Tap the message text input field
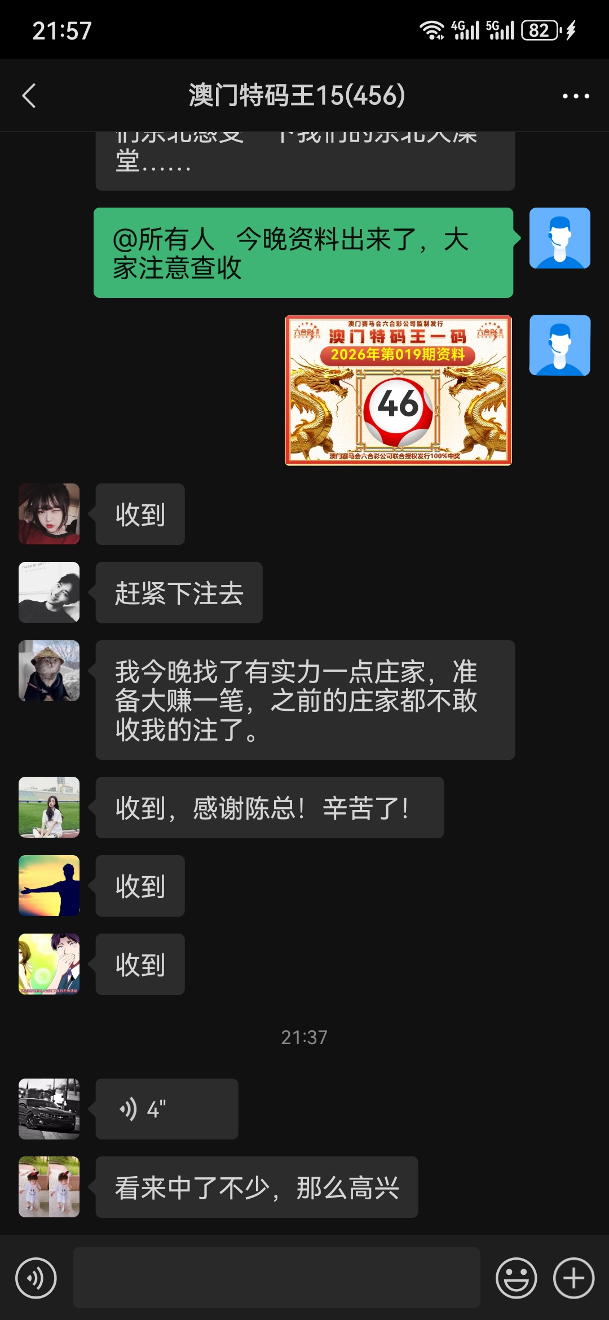The width and height of the screenshot is (609, 1320). click(276, 1278)
